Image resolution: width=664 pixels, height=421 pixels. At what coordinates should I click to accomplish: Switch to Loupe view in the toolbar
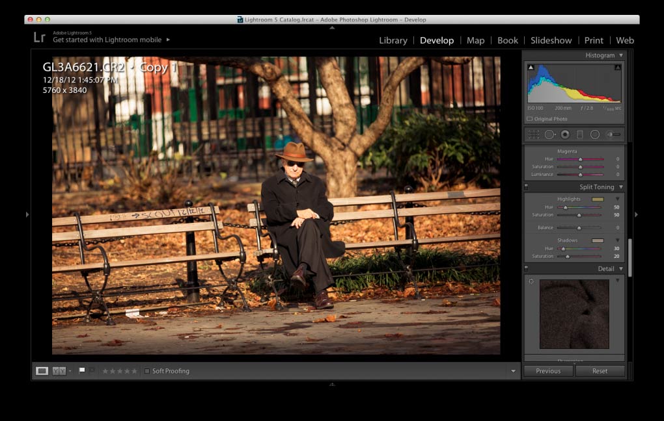pyautogui.click(x=42, y=370)
